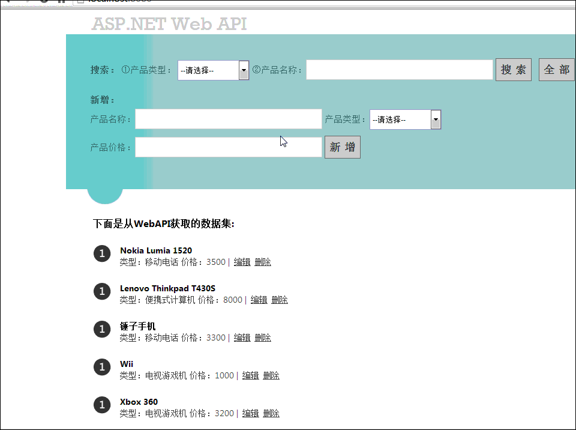Click the search 产品名称 input field
576x430 pixels.
coord(399,70)
